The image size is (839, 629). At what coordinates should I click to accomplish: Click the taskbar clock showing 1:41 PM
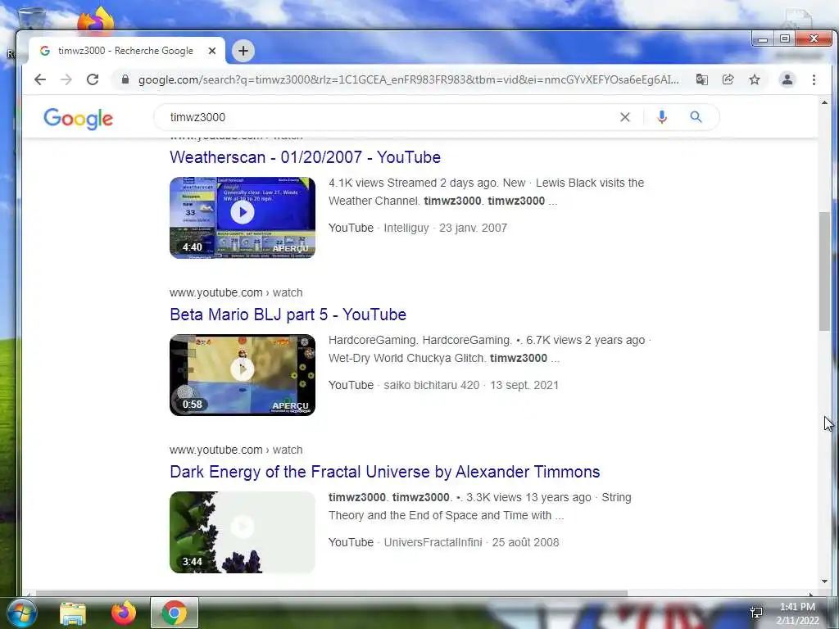coord(797,613)
